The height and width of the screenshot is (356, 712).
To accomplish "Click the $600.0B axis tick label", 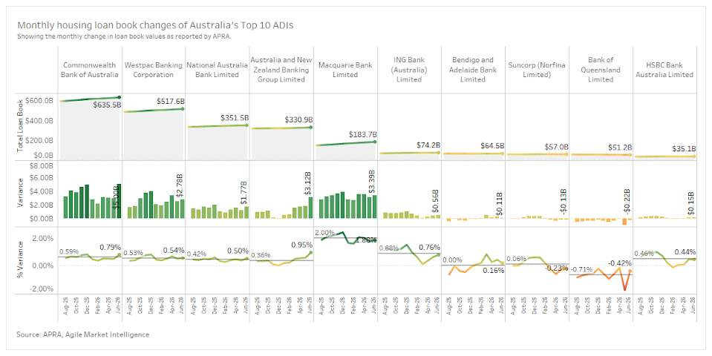I will pyautogui.click(x=41, y=101).
